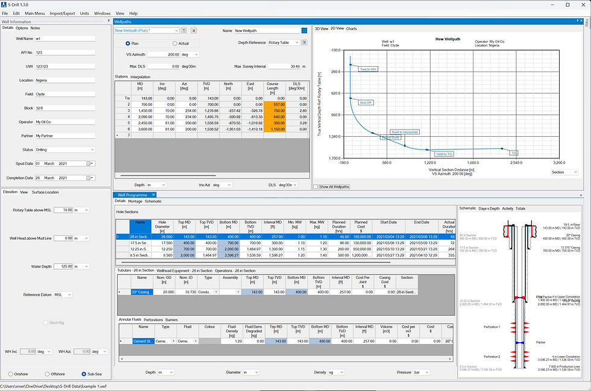Close the Well Programme tab with its X
This screenshot has height=391, width=591.
coord(153,195)
